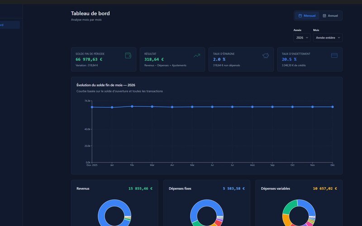Screen dimensions: 362x226
Task: Click the Oct data point on the line
Action: pyautogui.click(x=292, y=107)
